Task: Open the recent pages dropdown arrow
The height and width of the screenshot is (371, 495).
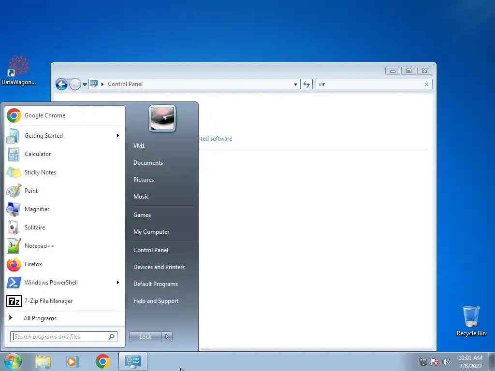Action: (85, 84)
